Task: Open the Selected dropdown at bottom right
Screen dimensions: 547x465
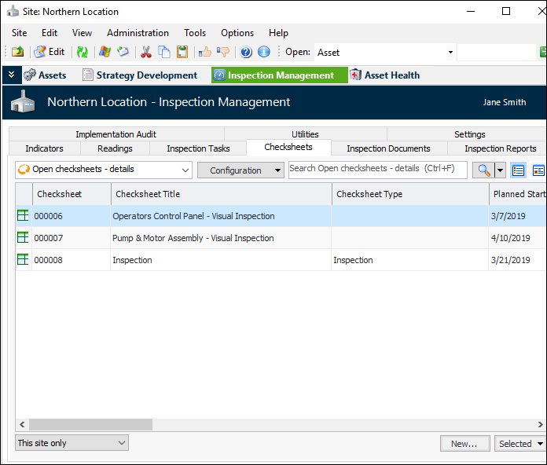Action: (519, 444)
